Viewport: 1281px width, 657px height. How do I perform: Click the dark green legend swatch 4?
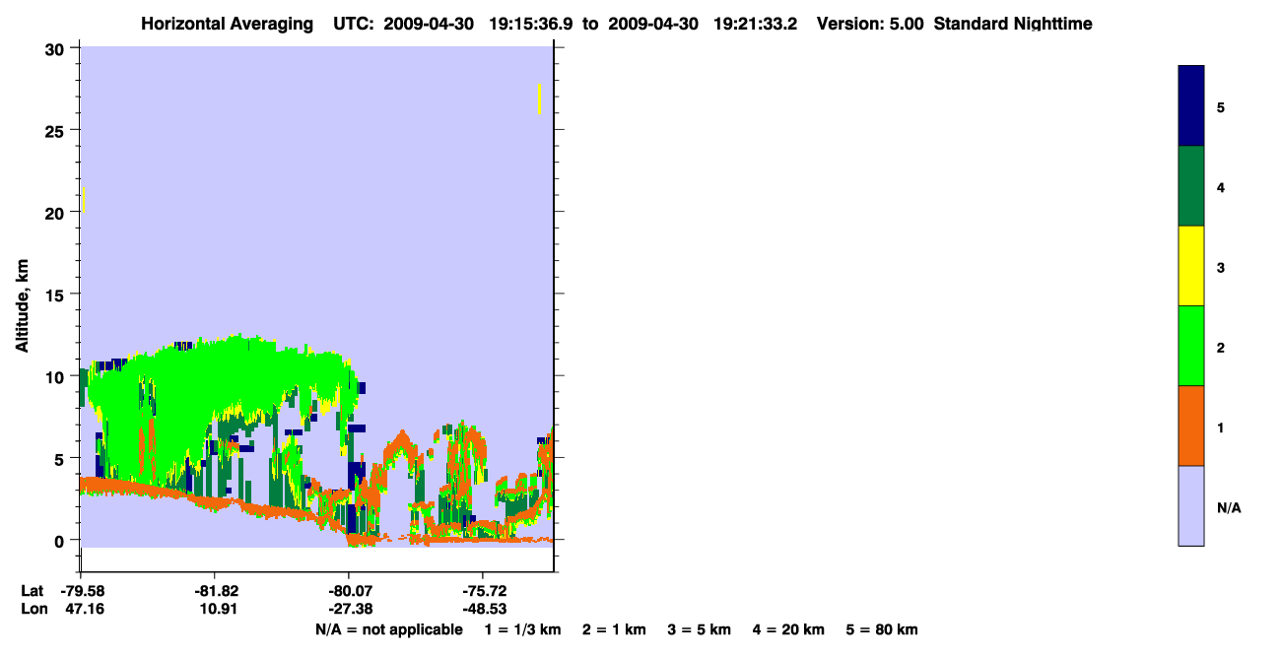click(x=1191, y=186)
